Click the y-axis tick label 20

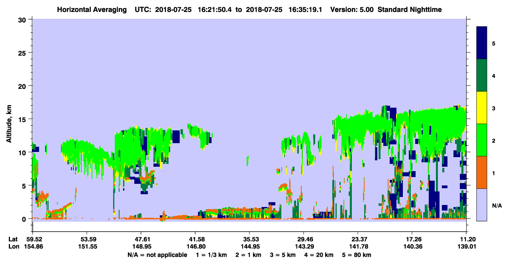pyautogui.click(x=23, y=86)
